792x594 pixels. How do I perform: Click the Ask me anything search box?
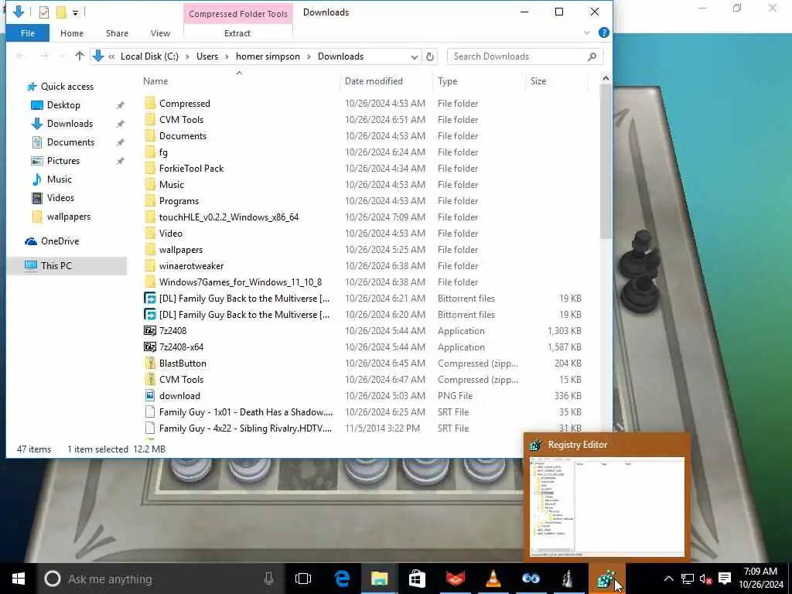[x=159, y=579]
